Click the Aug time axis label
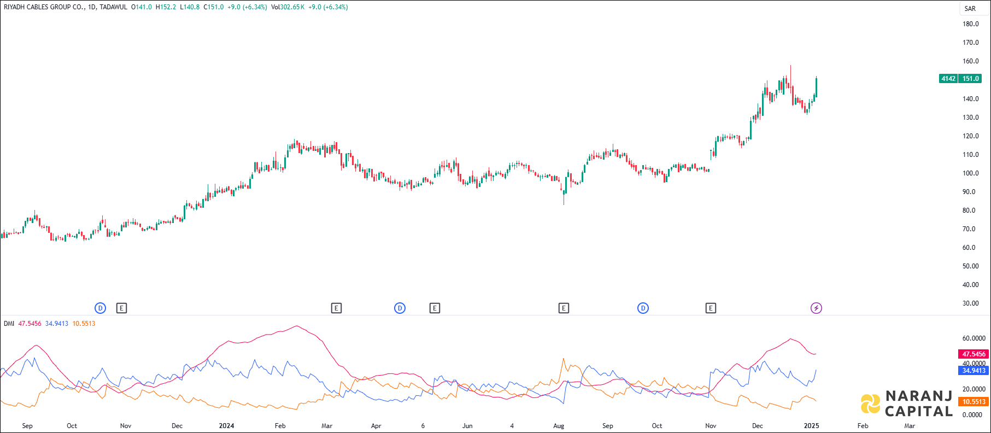The height and width of the screenshot is (433, 991). (x=559, y=426)
